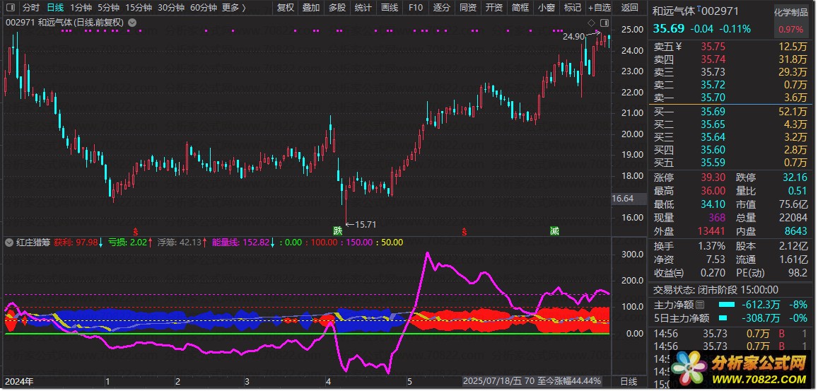Click the PE(动) value 98.2
This screenshot has width=818, height=391.
(x=797, y=272)
